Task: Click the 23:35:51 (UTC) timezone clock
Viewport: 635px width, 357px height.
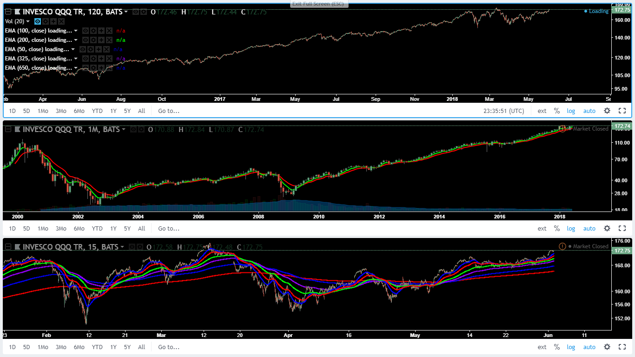Action: point(504,111)
